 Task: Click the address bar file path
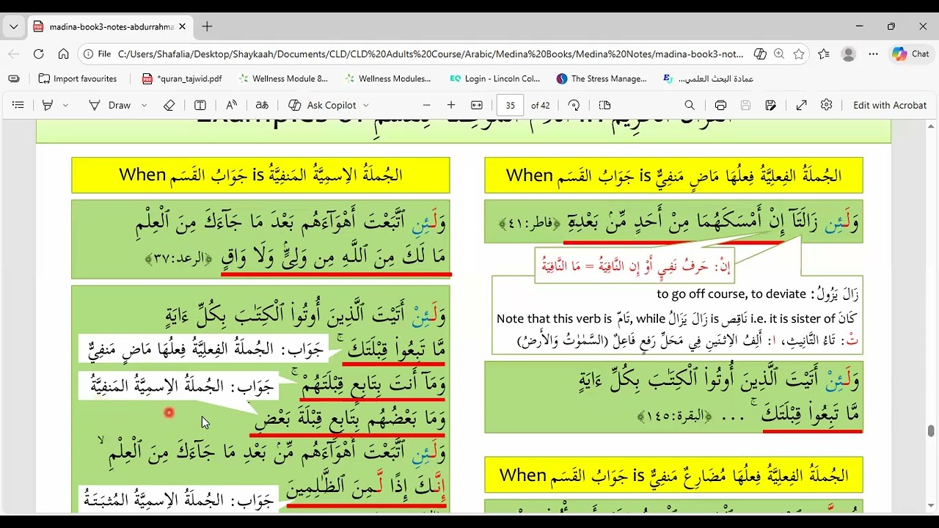430,54
